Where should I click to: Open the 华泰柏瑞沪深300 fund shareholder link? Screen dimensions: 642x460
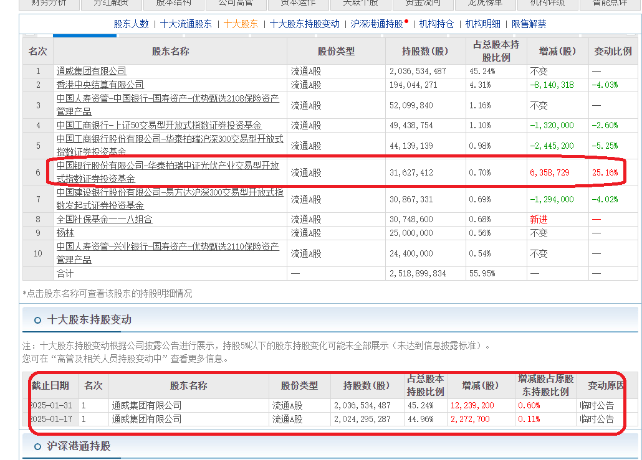170,145
